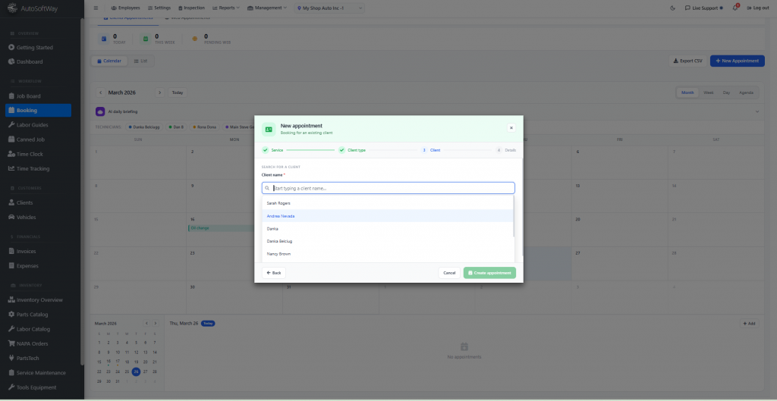This screenshot has width=777, height=401.
Task: Close the New appointment dialog
Action: [x=511, y=128]
